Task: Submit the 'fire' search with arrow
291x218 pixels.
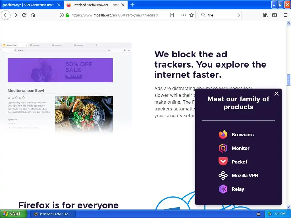Action: (237, 15)
